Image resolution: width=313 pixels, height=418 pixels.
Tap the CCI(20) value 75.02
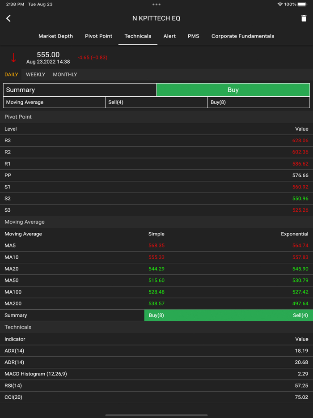[x=301, y=397]
